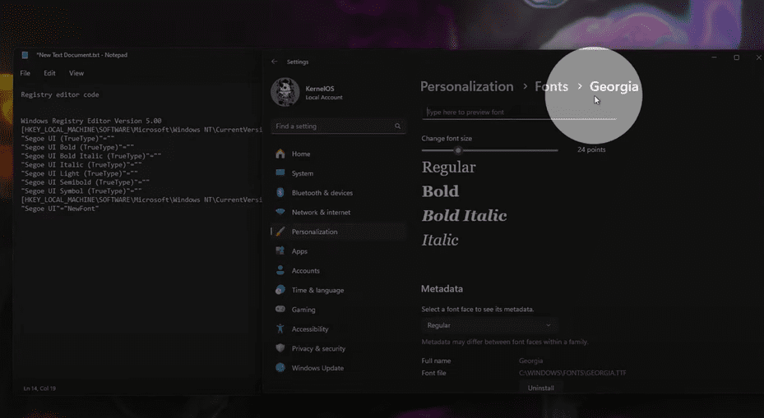Click the Windows Update icon

280,368
